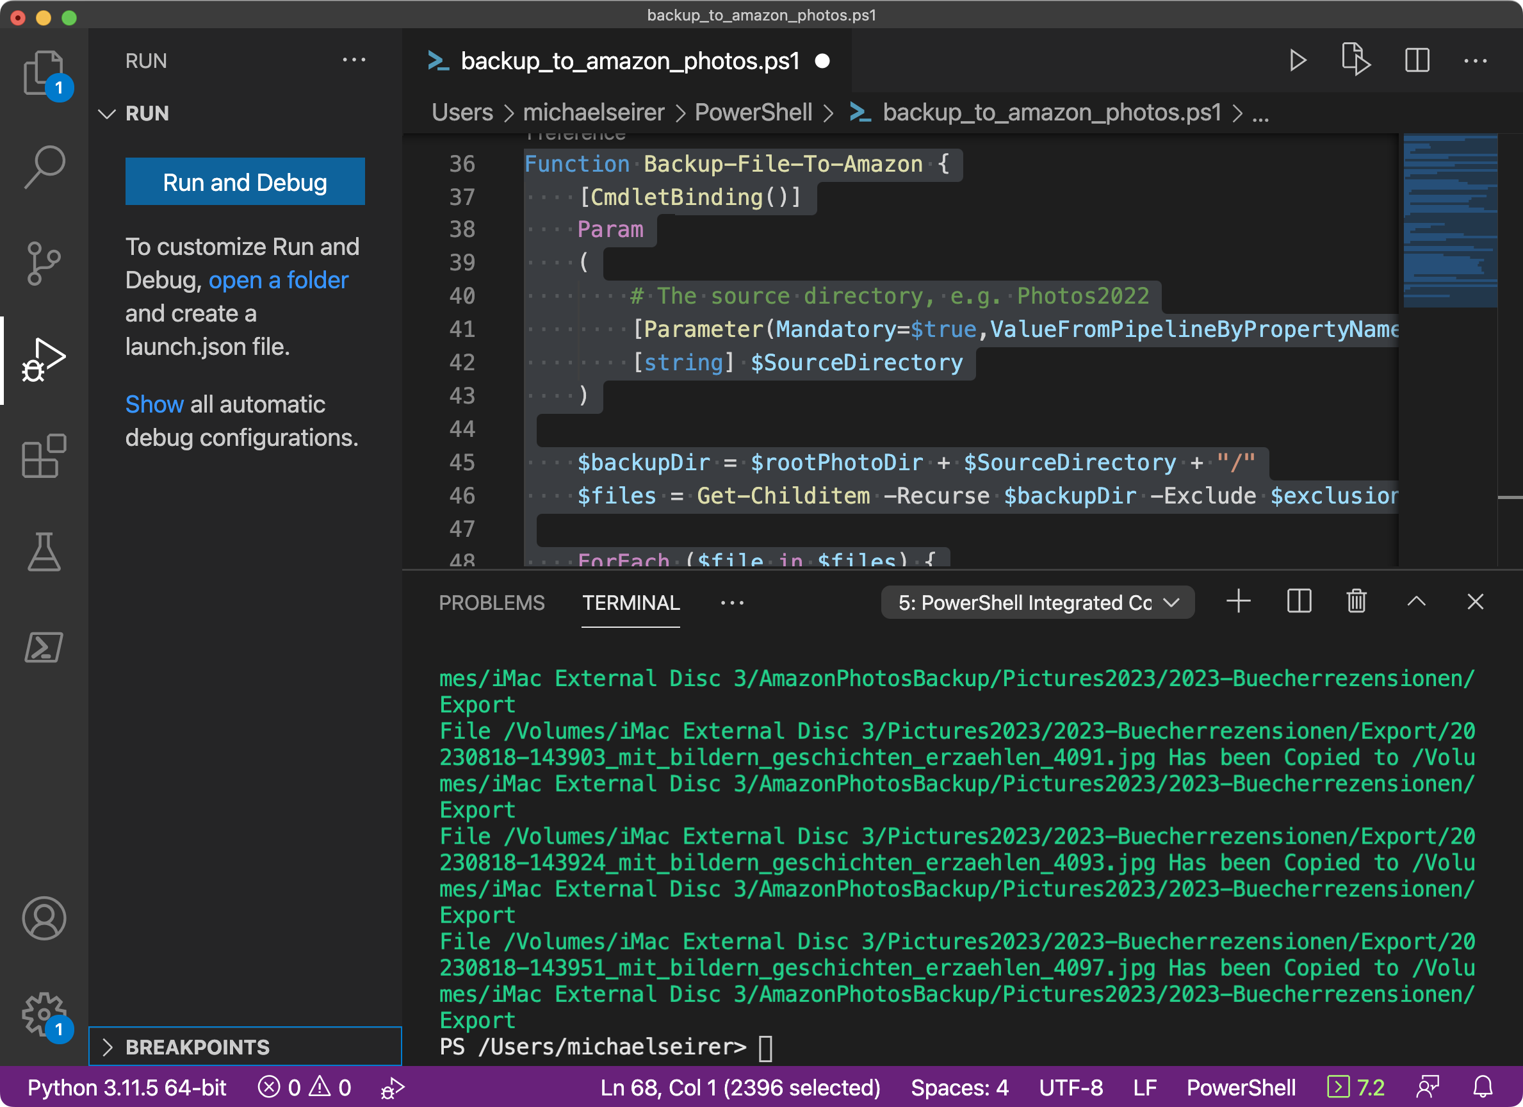Split the editor to the right
Screen dimensions: 1523x1107
coord(1417,61)
